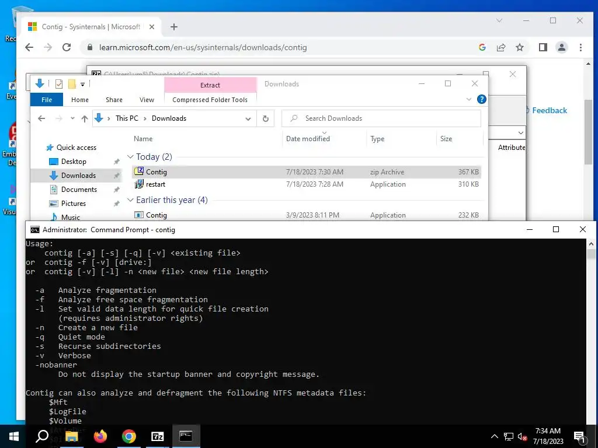
Task: Open Explorer help icon
Action: click(x=481, y=99)
